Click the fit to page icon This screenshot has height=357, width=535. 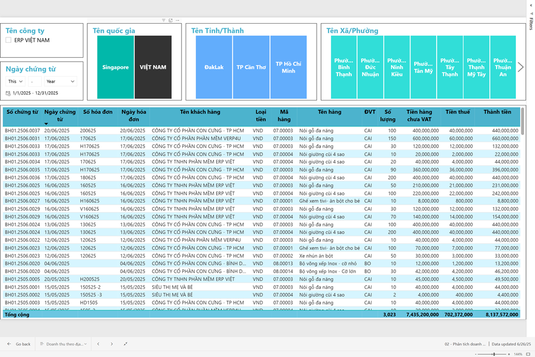click(x=528, y=354)
